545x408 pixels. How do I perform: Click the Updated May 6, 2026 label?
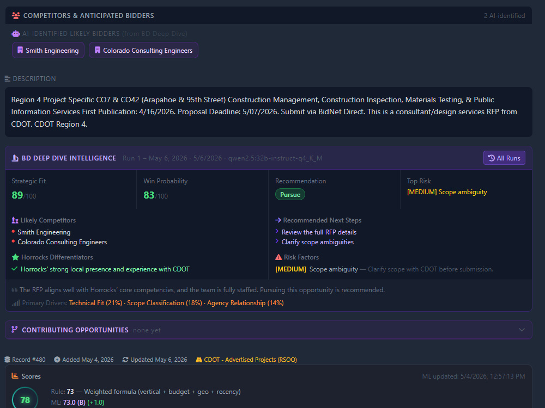[159, 360]
